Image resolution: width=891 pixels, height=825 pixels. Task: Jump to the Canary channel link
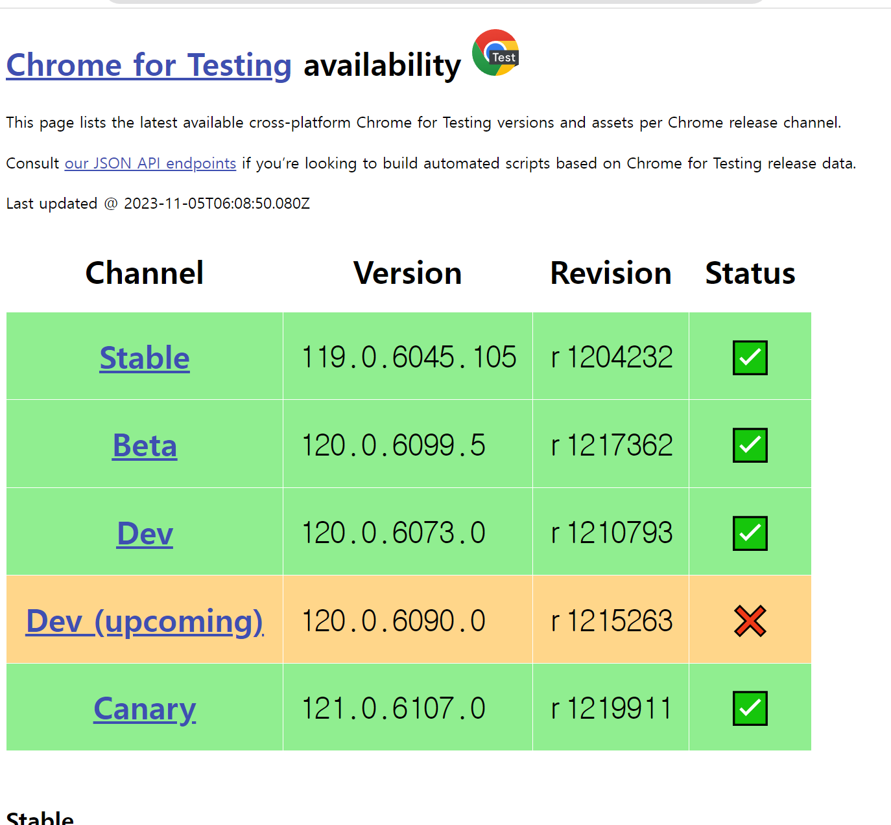pyautogui.click(x=145, y=708)
